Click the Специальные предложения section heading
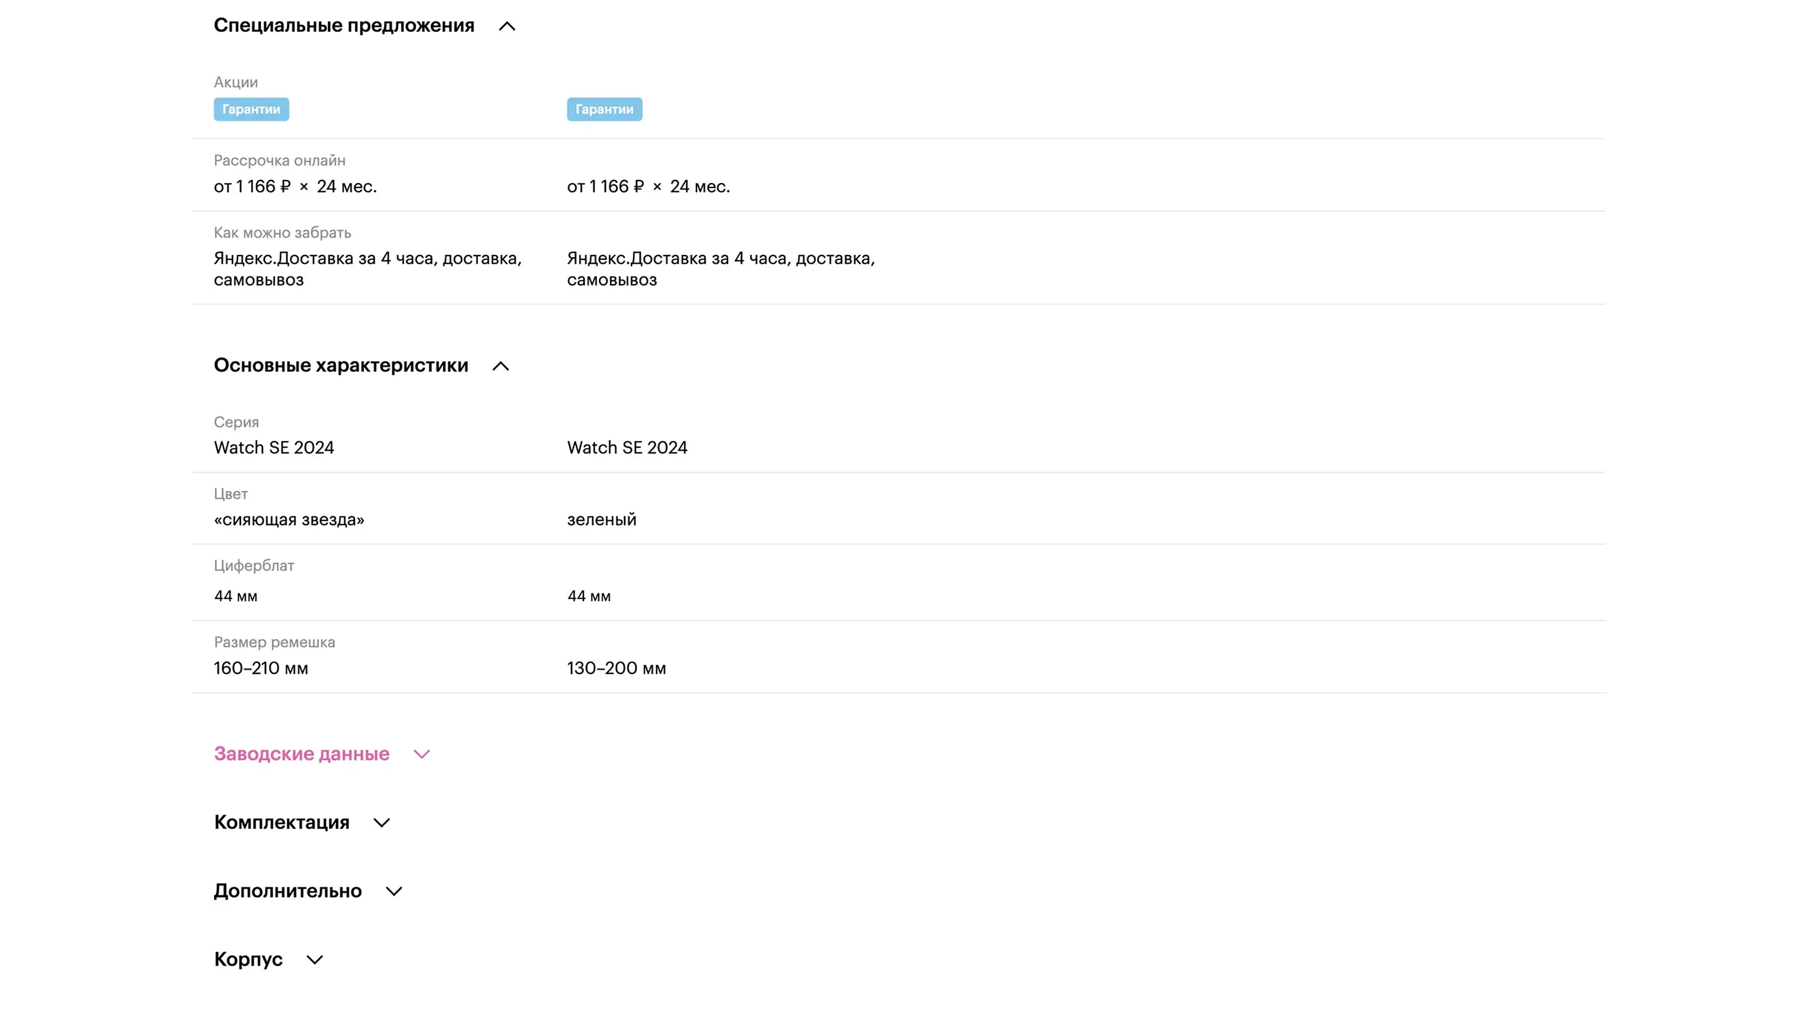 click(344, 26)
